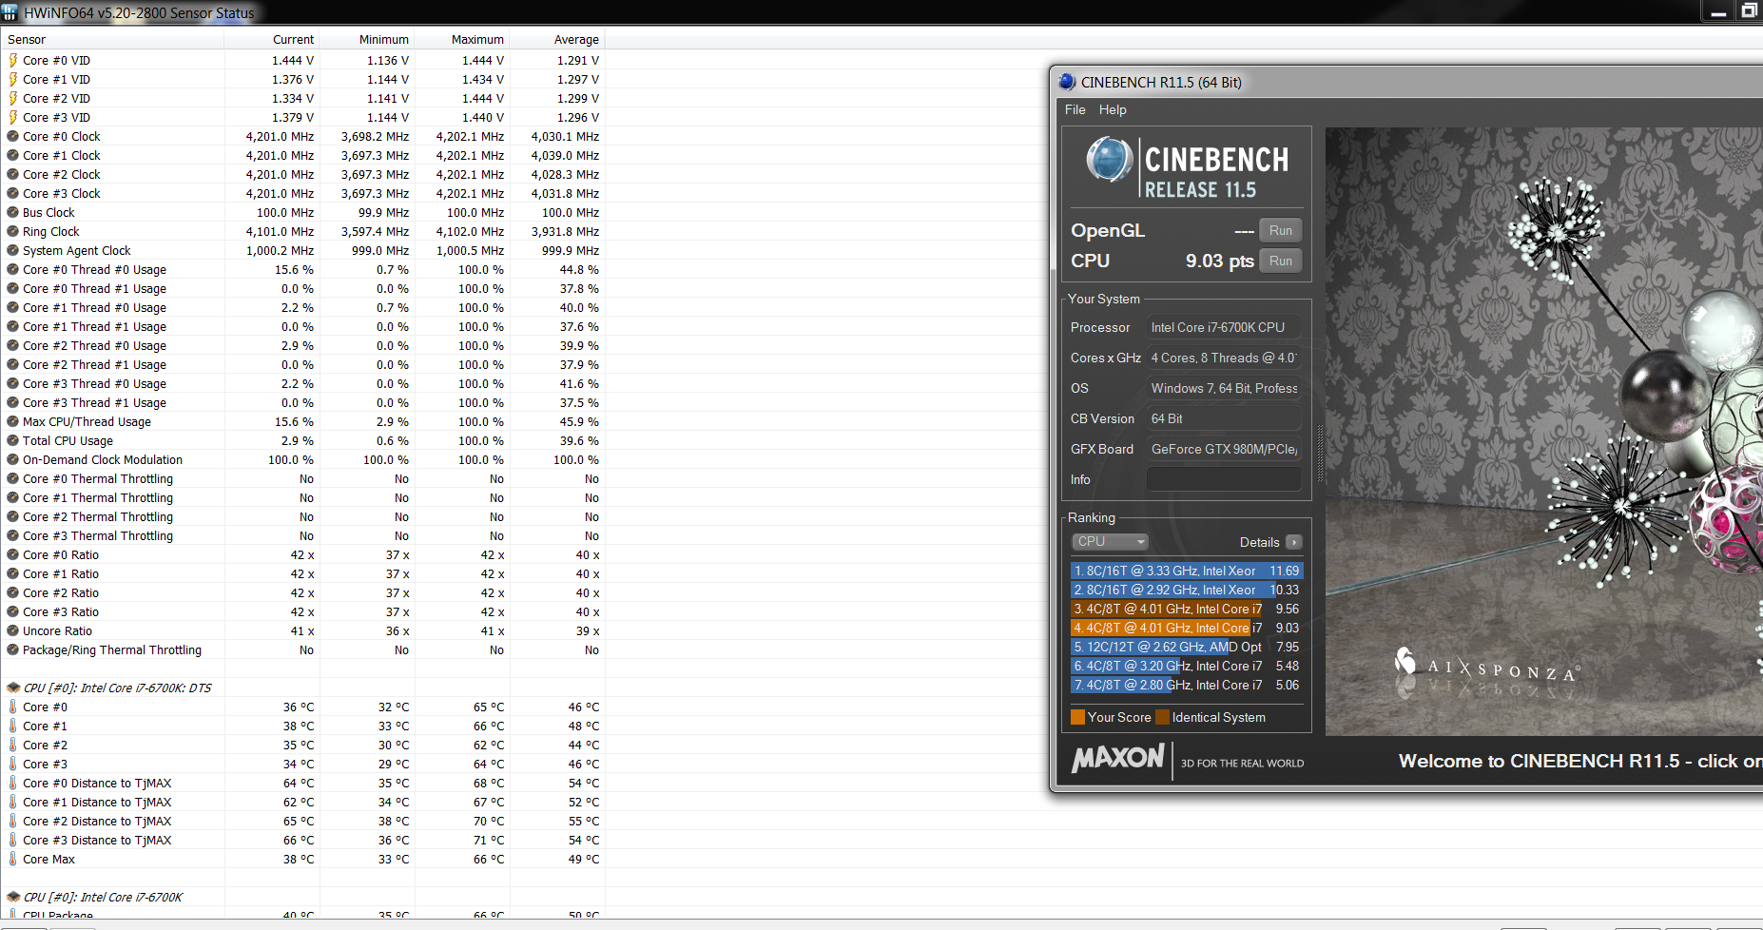Select ranking entry 6, the 4C/8T 3.20 GHz

(1187, 666)
